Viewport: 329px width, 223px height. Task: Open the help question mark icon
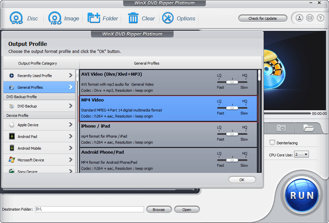tap(320, 18)
